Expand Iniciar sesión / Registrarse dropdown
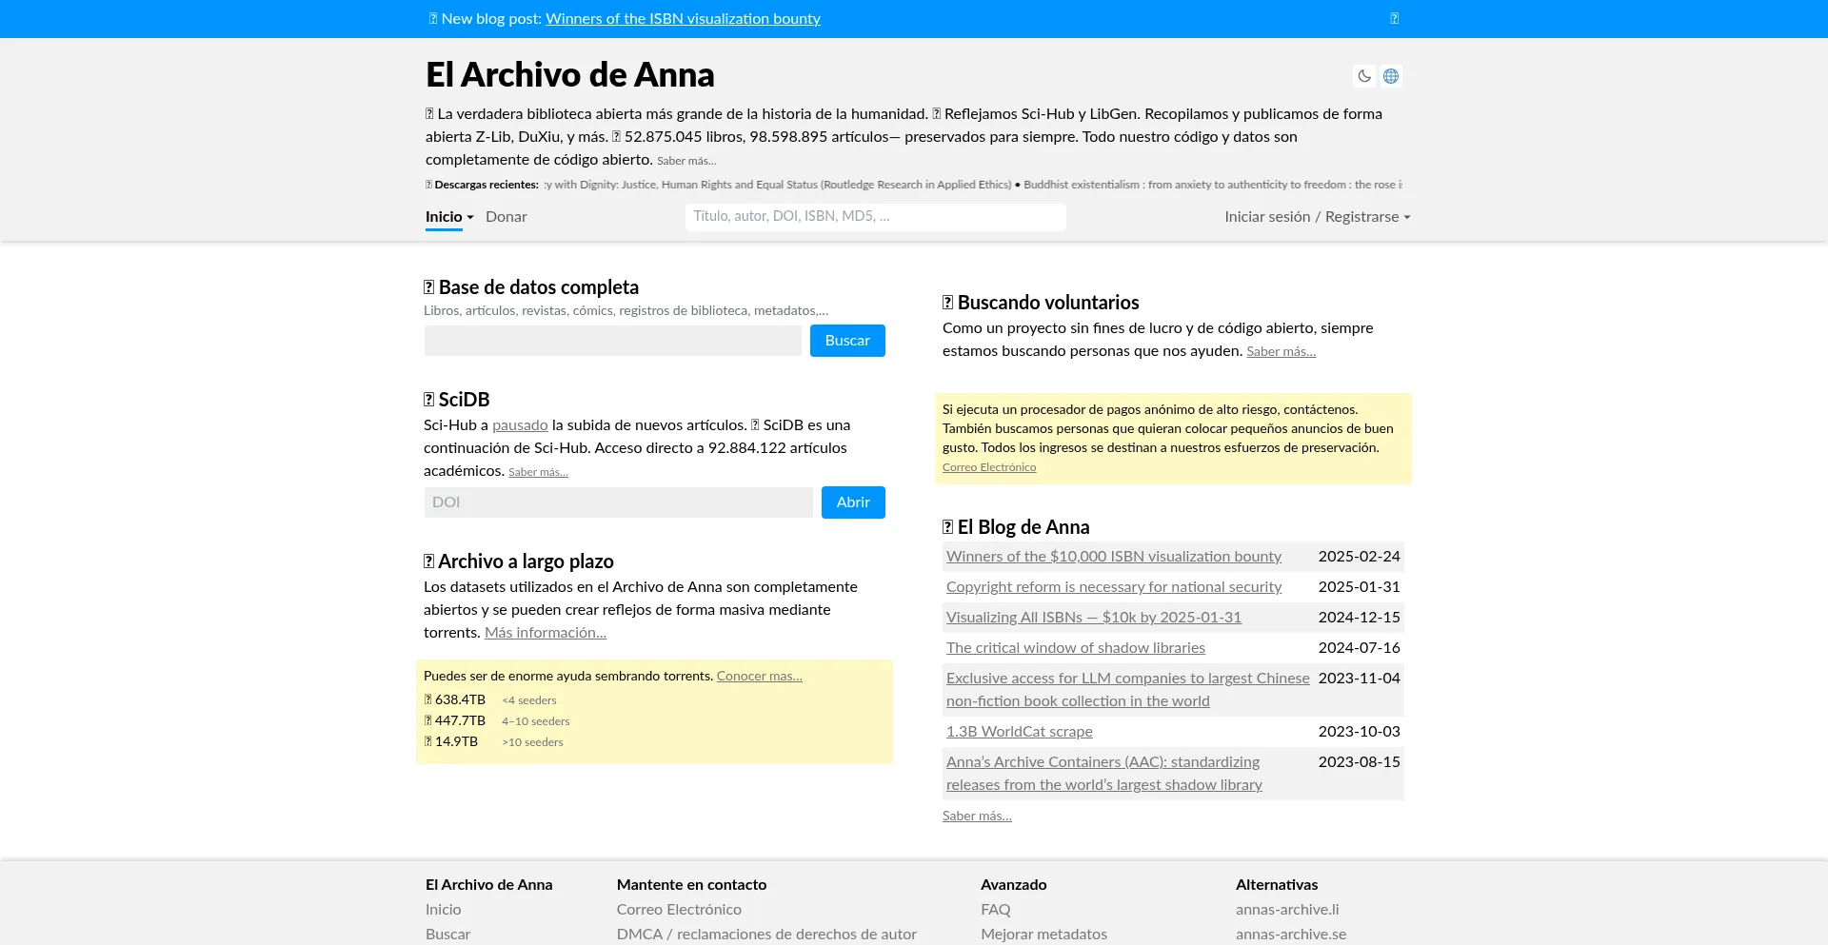This screenshot has height=945, width=1828. coord(1318,217)
